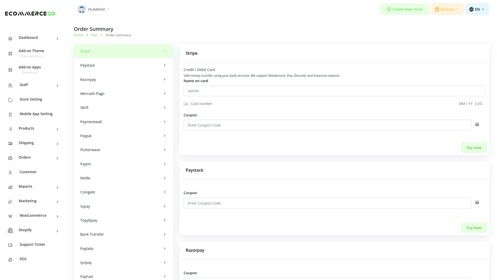Click the Support Ticket sidebar icon
The height and width of the screenshot is (280, 497).
10,245
